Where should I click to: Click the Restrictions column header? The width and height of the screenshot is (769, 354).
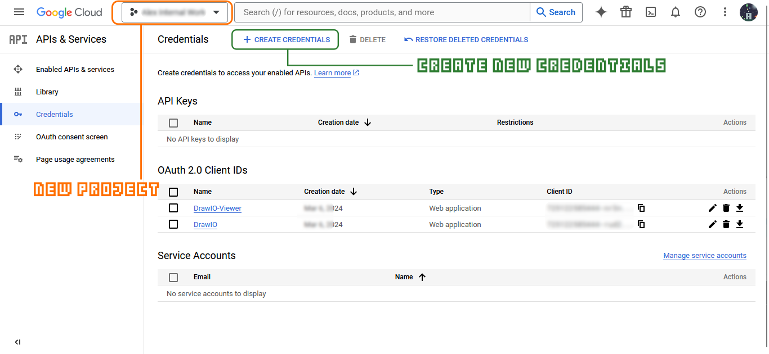click(515, 122)
